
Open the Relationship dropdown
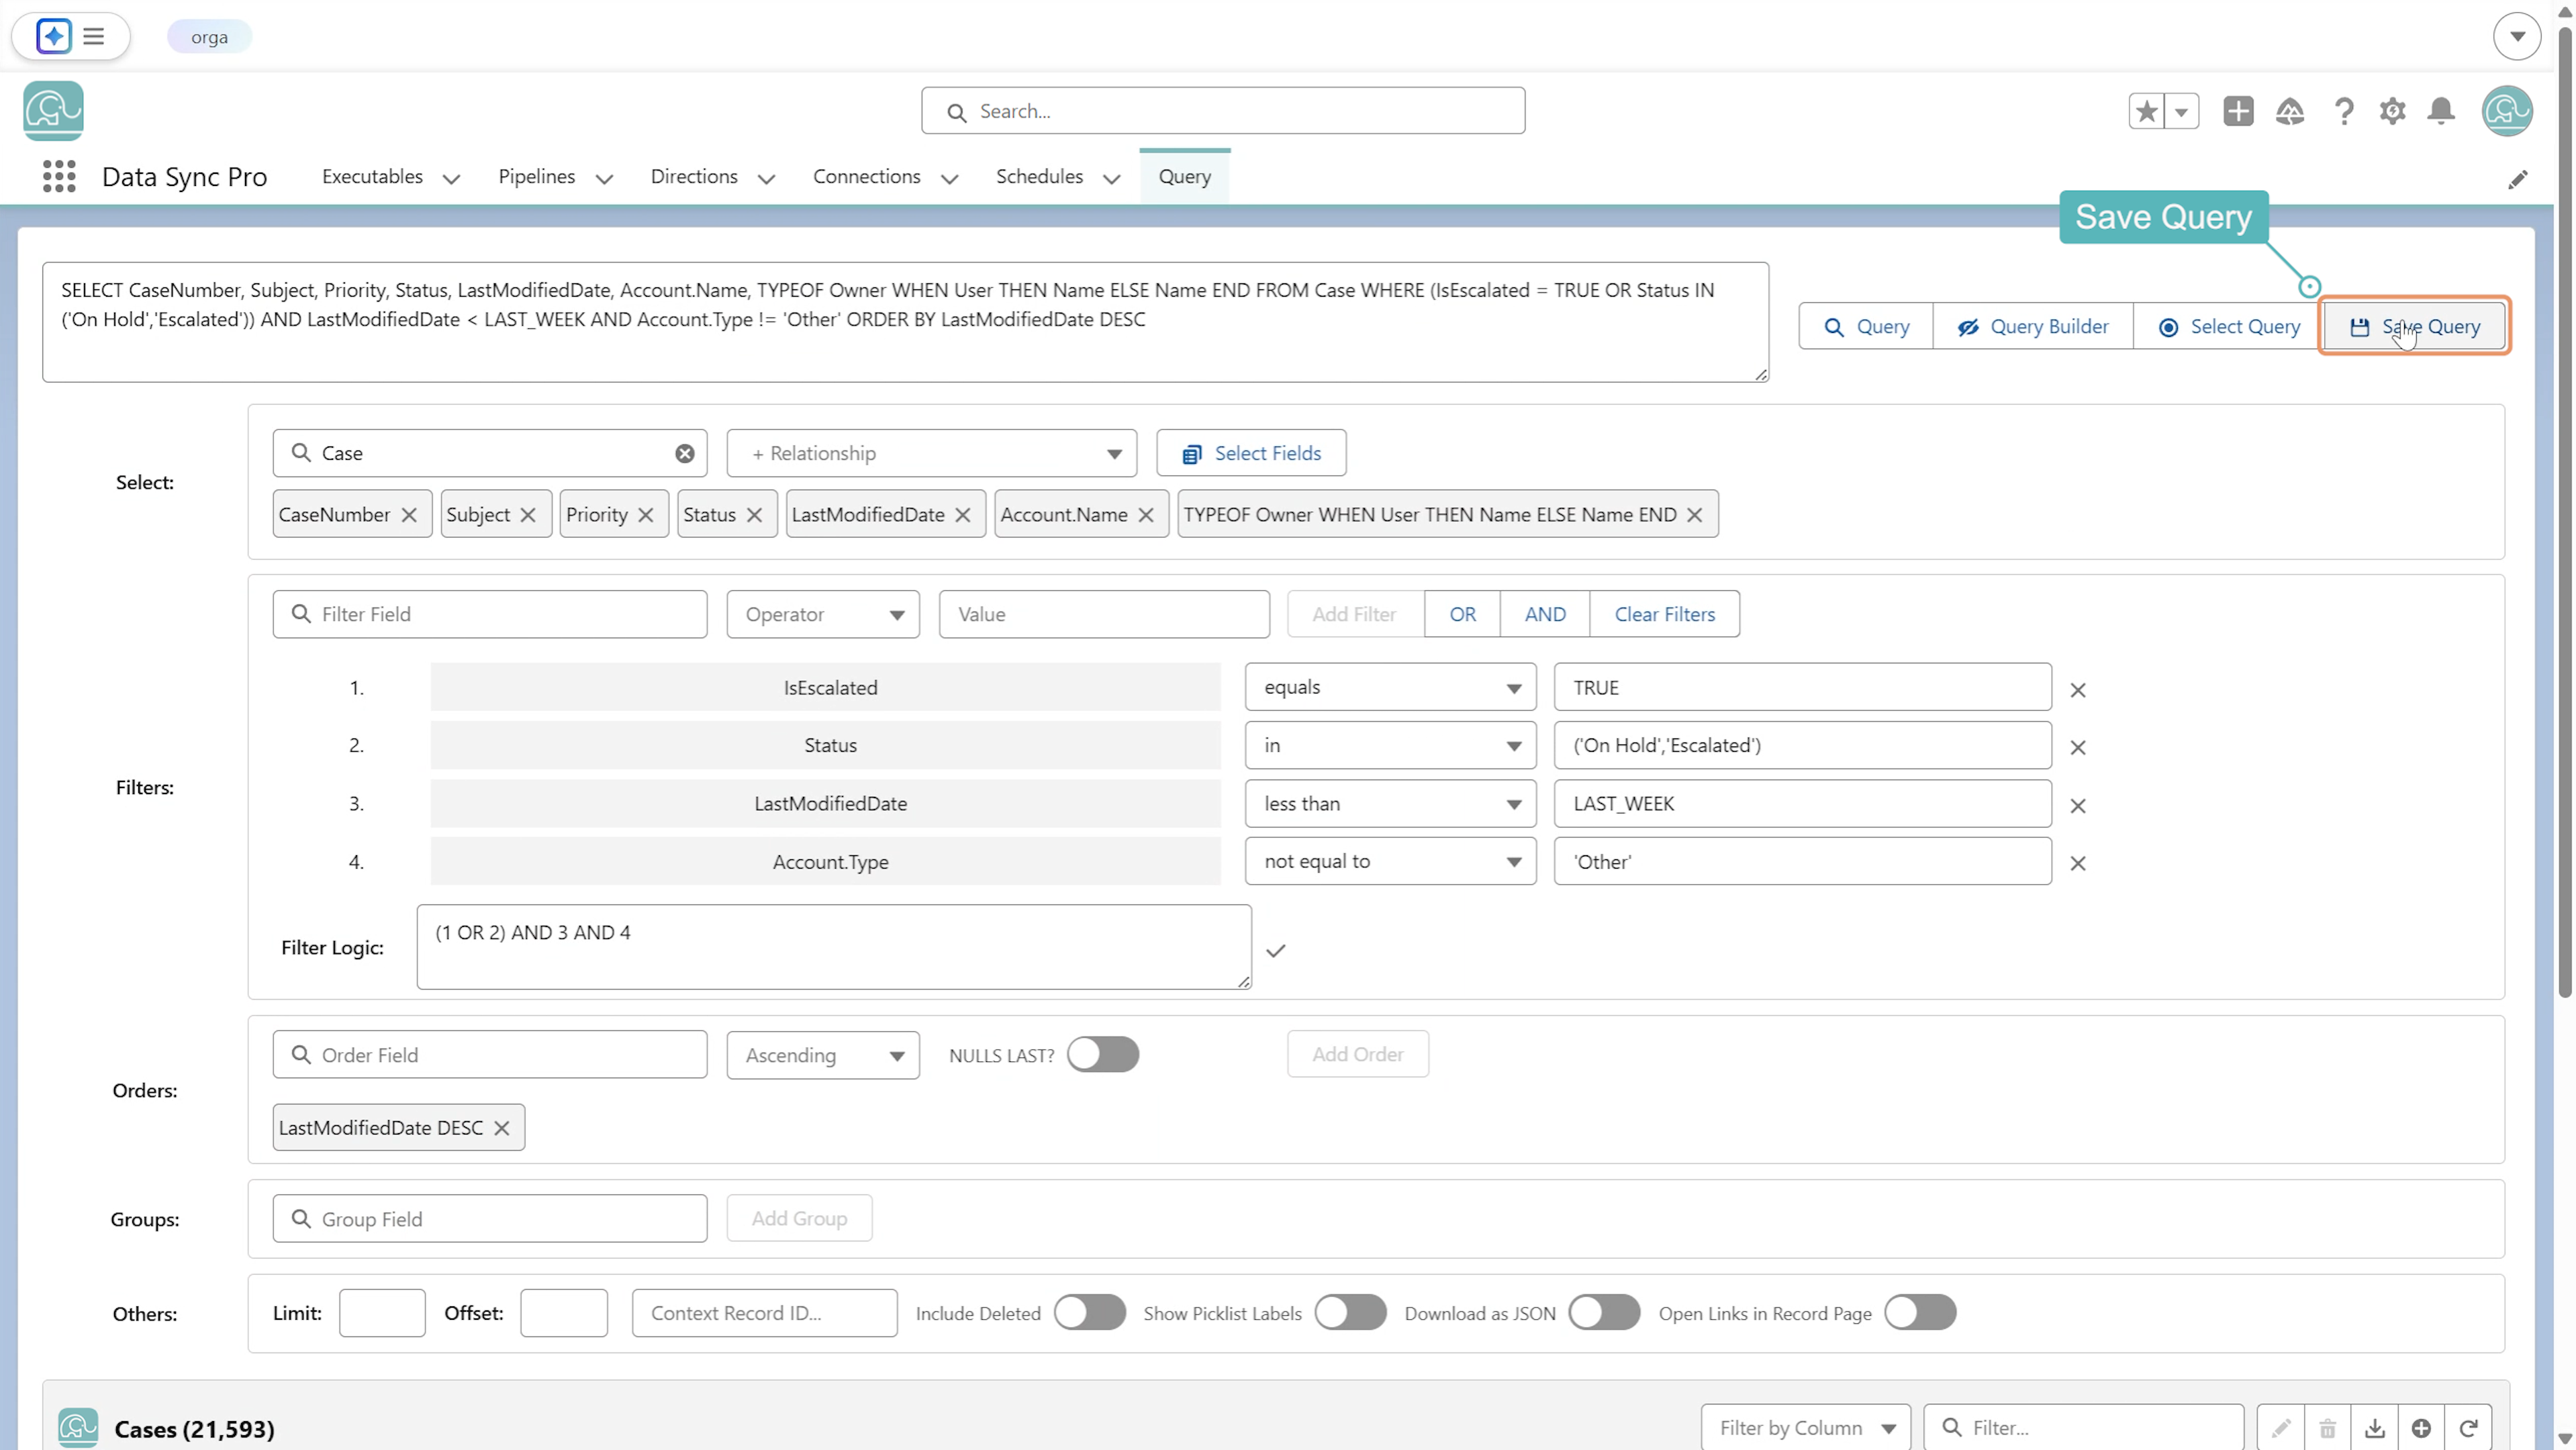pyautogui.click(x=931, y=453)
